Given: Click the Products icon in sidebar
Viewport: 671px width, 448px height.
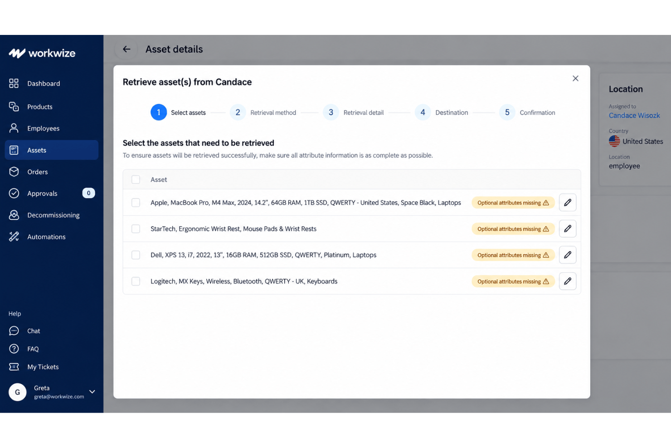Looking at the screenshot, I should (14, 107).
